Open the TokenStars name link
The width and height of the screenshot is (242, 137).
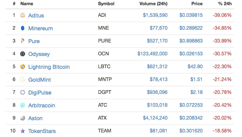(x=42, y=131)
